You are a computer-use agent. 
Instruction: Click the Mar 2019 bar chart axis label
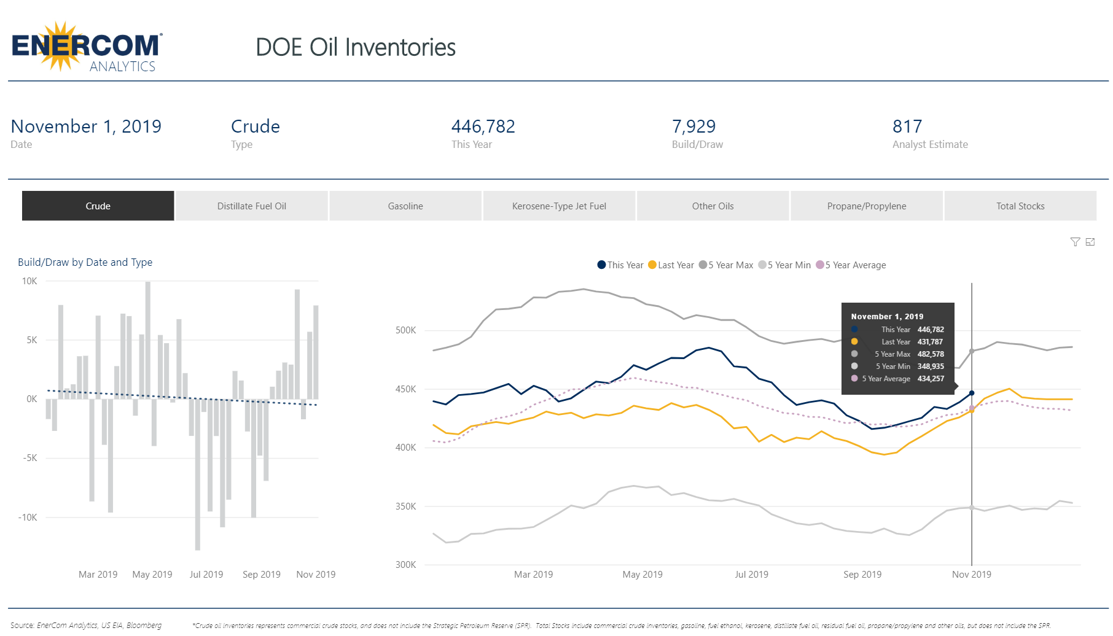point(98,575)
